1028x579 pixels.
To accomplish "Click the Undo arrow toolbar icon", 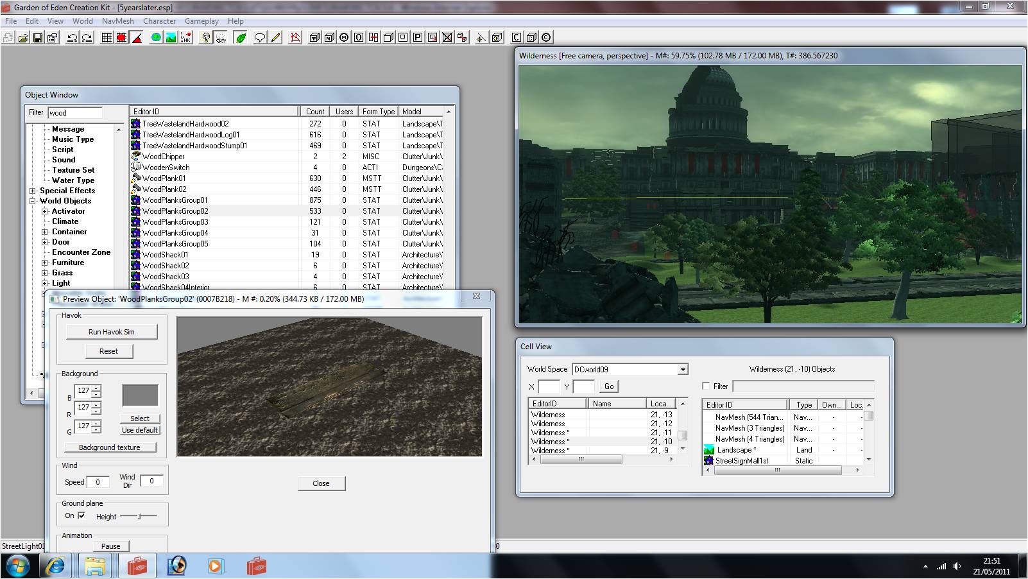I will point(72,38).
